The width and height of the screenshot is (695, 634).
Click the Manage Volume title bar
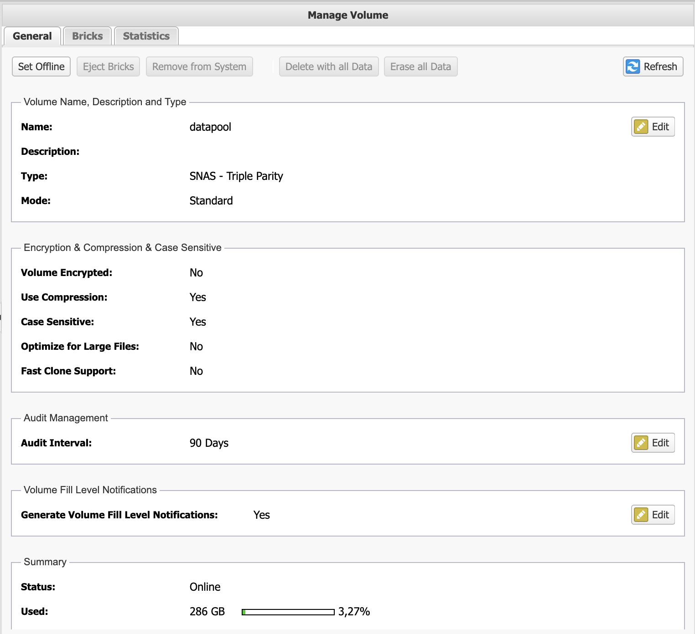click(347, 15)
